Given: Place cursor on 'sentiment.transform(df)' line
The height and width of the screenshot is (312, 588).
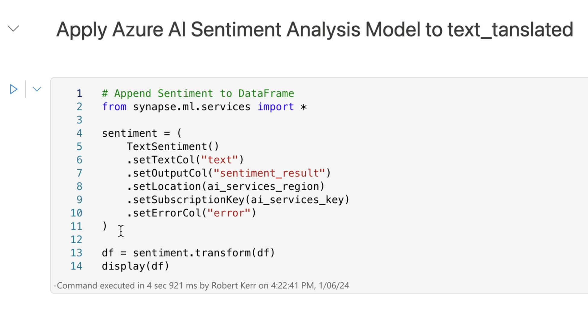Looking at the screenshot, I should (x=204, y=253).
